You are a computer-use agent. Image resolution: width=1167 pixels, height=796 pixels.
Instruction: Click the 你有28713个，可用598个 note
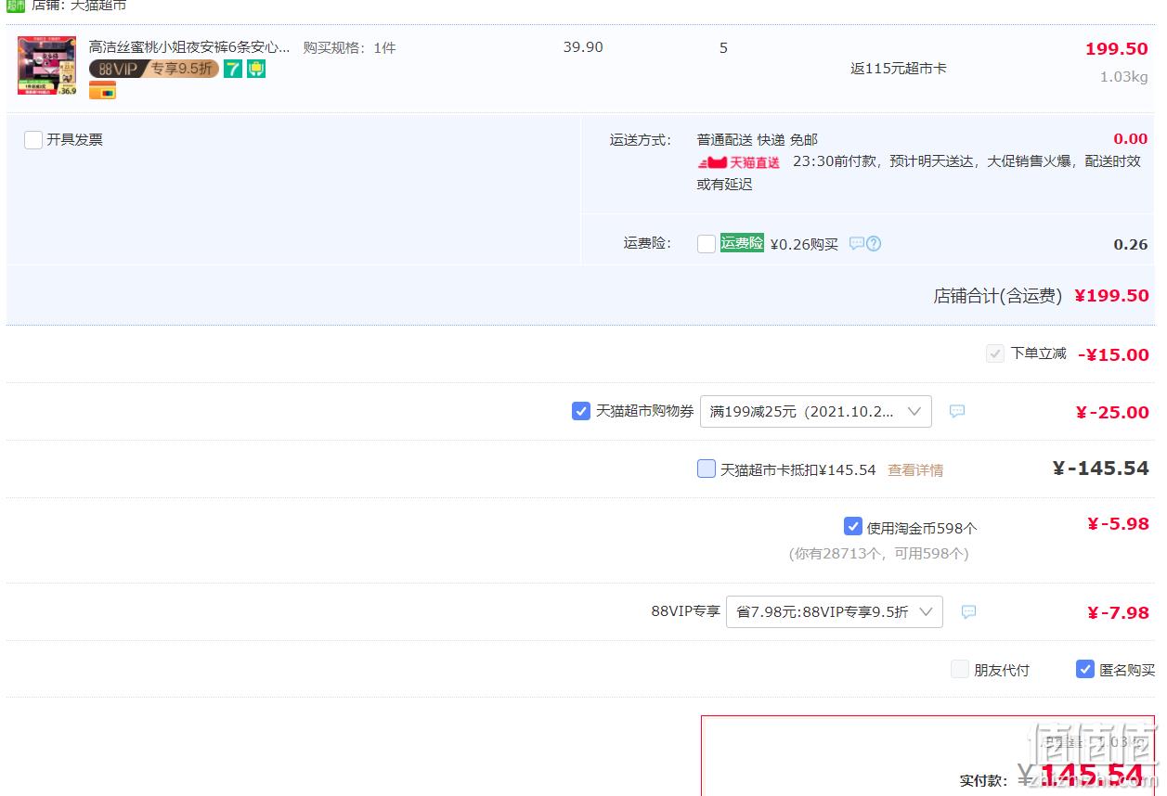(x=879, y=554)
